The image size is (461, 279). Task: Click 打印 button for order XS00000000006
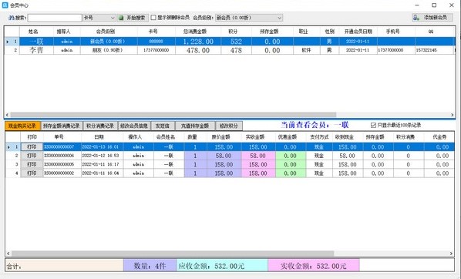(32, 156)
